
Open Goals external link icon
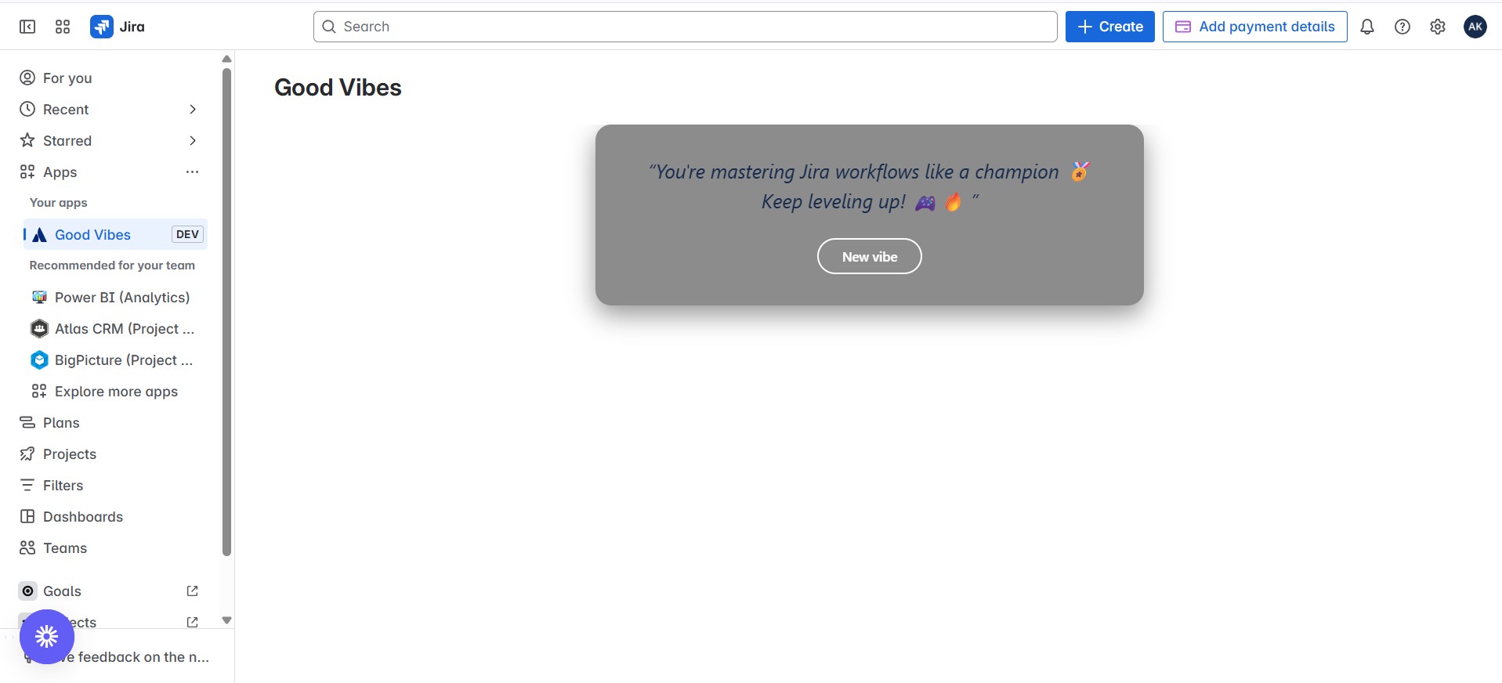click(192, 591)
